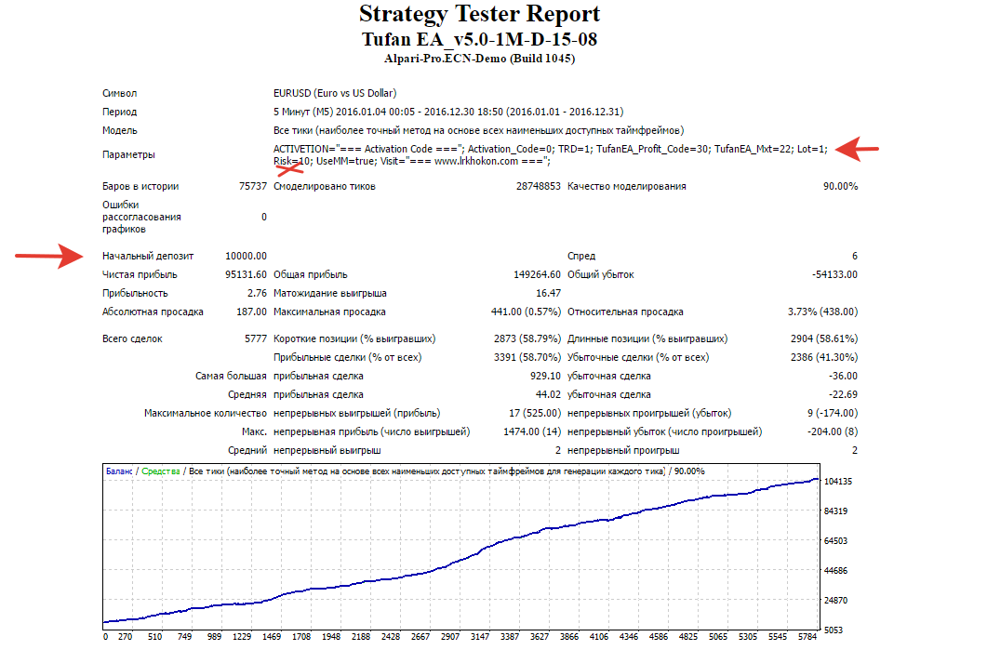Click the 'Параметры' label
This screenshot has height=650, width=987.
click(x=128, y=154)
